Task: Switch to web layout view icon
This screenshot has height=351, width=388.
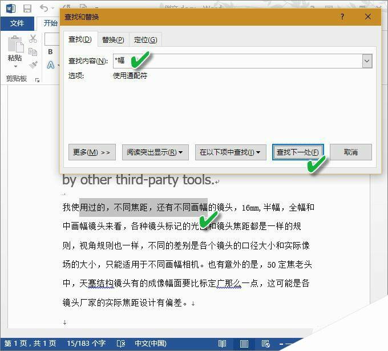Action: click(x=265, y=344)
